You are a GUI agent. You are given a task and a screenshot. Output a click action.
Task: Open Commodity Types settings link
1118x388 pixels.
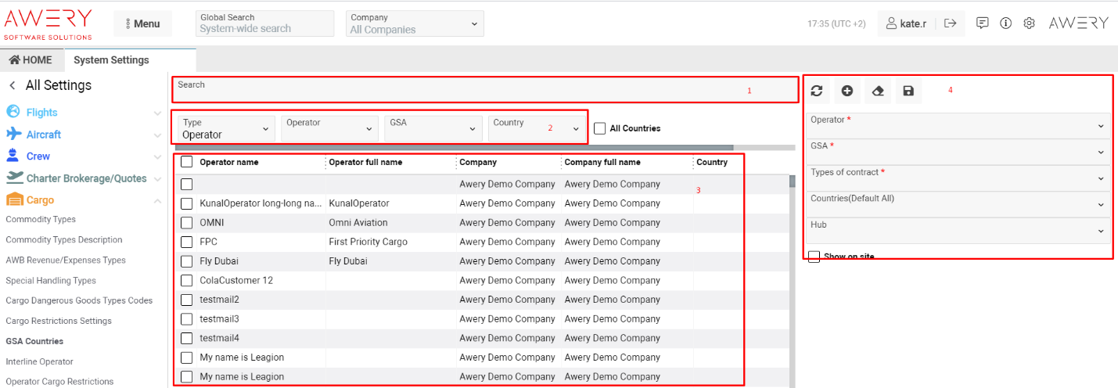[x=41, y=220]
